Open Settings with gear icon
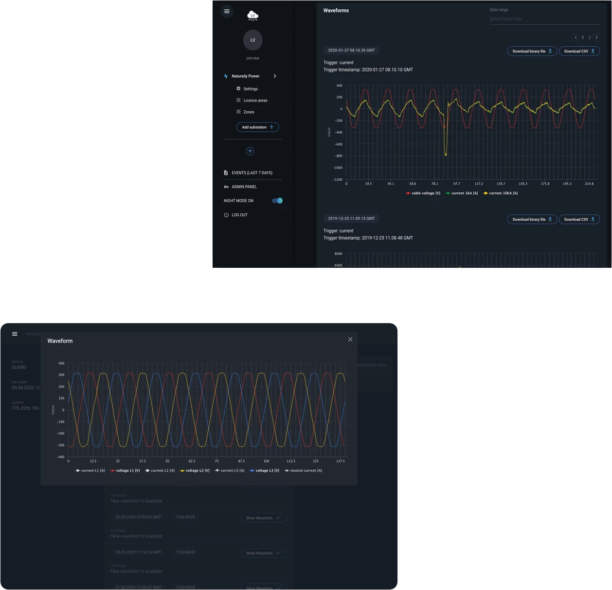The image size is (612, 590). pyautogui.click(x=247, y=89)
